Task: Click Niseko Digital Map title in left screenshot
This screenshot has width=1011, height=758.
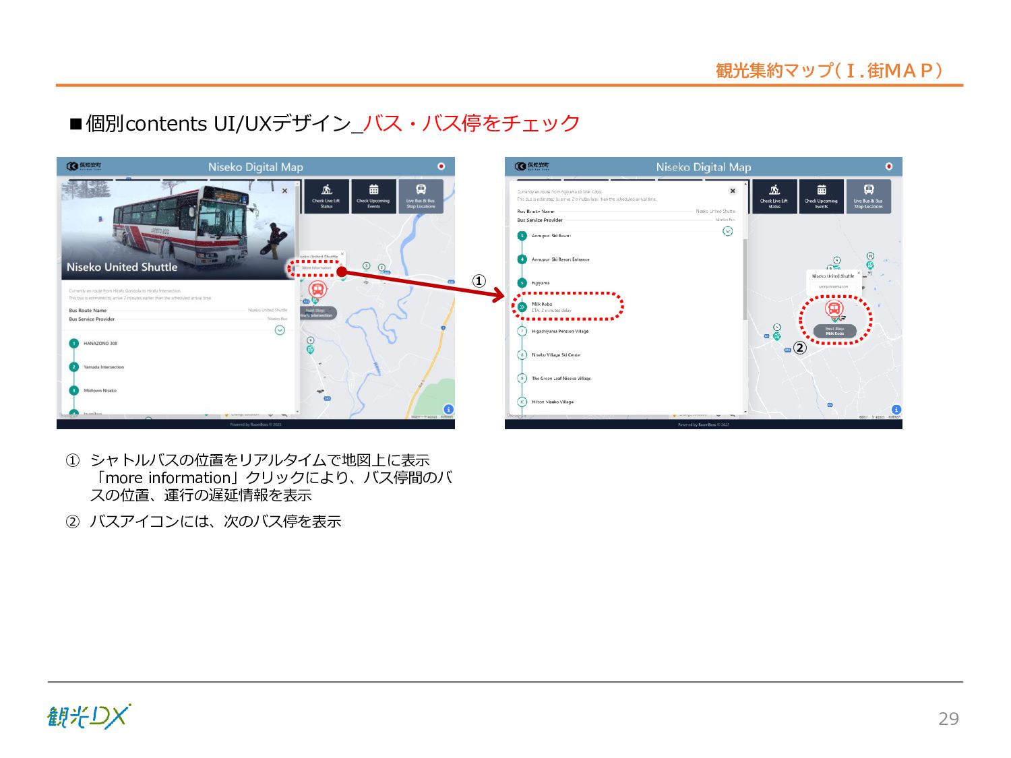Action: tap(255, 167)
